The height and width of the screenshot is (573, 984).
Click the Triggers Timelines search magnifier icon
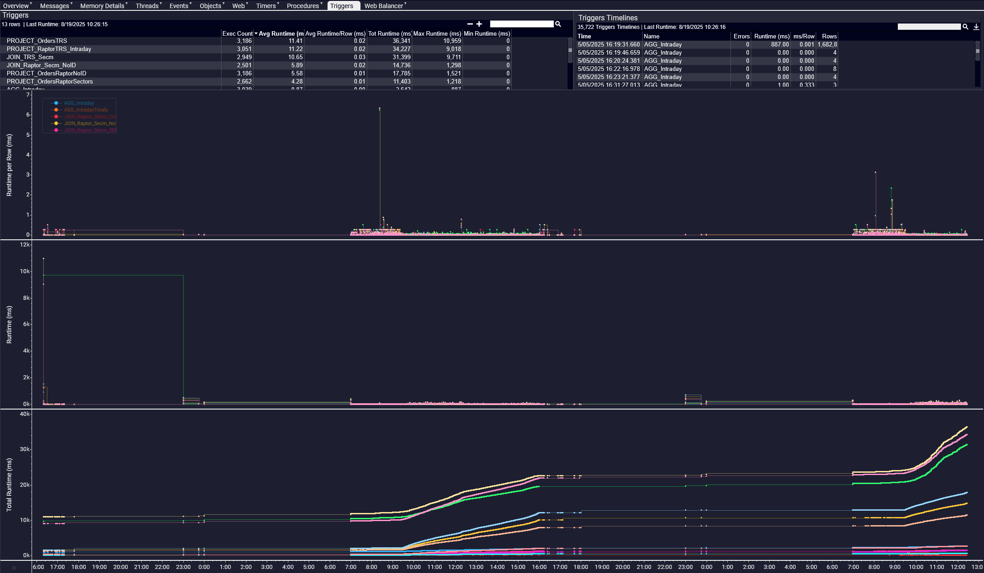click(966, 27)
